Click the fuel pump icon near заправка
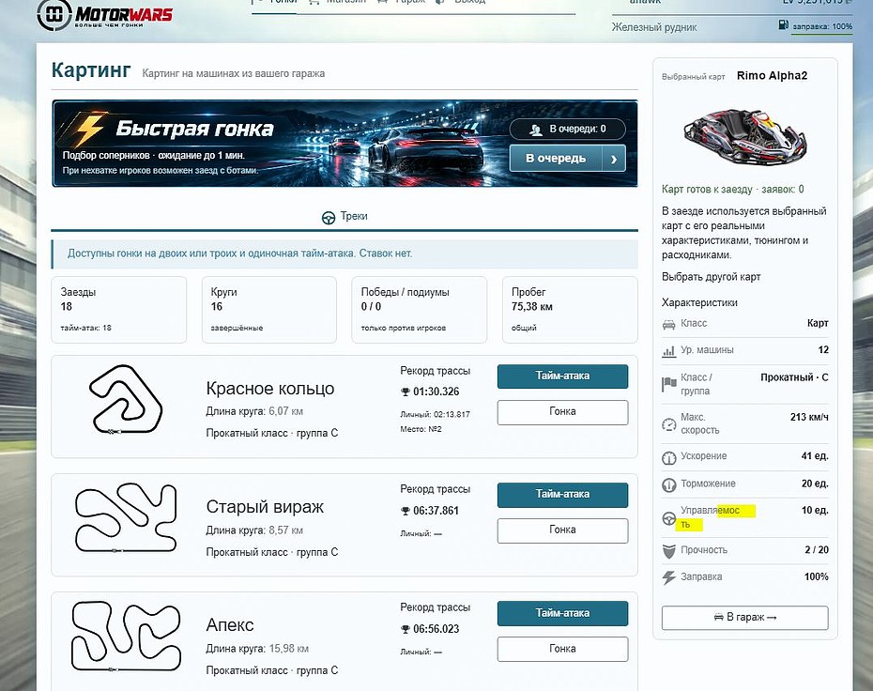The image size is (873, 691). (x=784, y=25)
